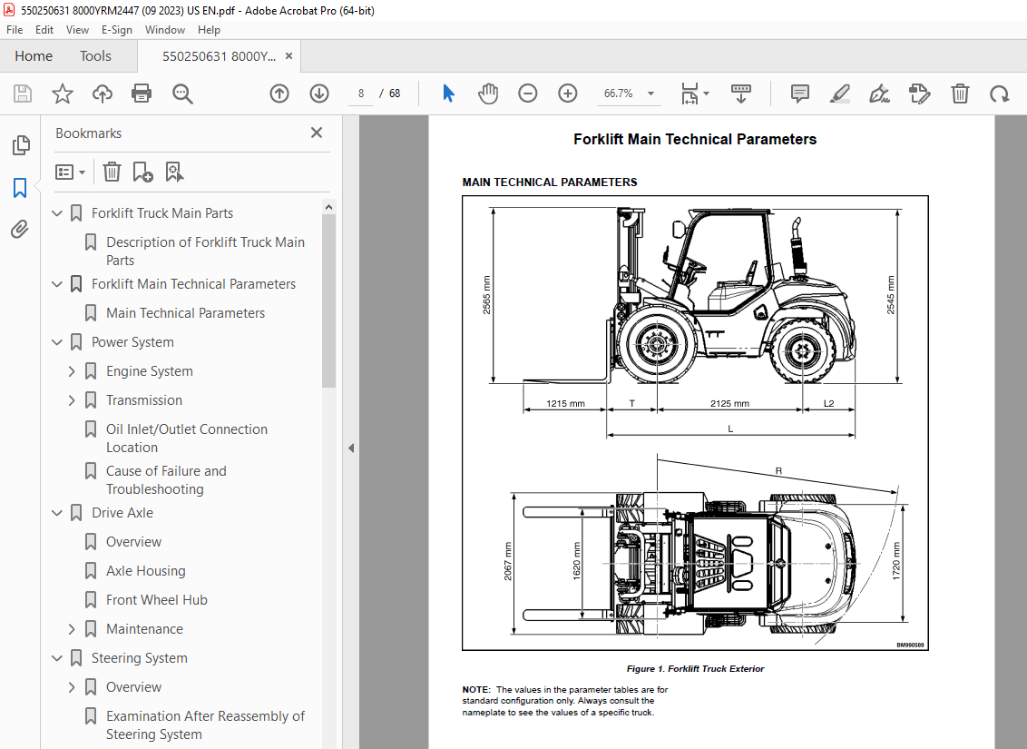Open fit page options dropdown arrow
1027x749 pixels.
(x=706, y=94)
